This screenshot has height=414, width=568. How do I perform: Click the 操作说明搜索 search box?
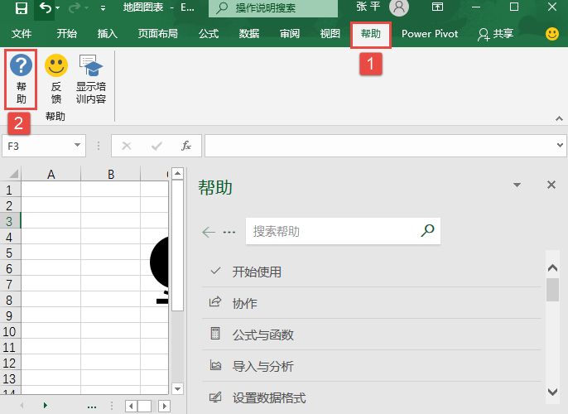tap(273, 8)
